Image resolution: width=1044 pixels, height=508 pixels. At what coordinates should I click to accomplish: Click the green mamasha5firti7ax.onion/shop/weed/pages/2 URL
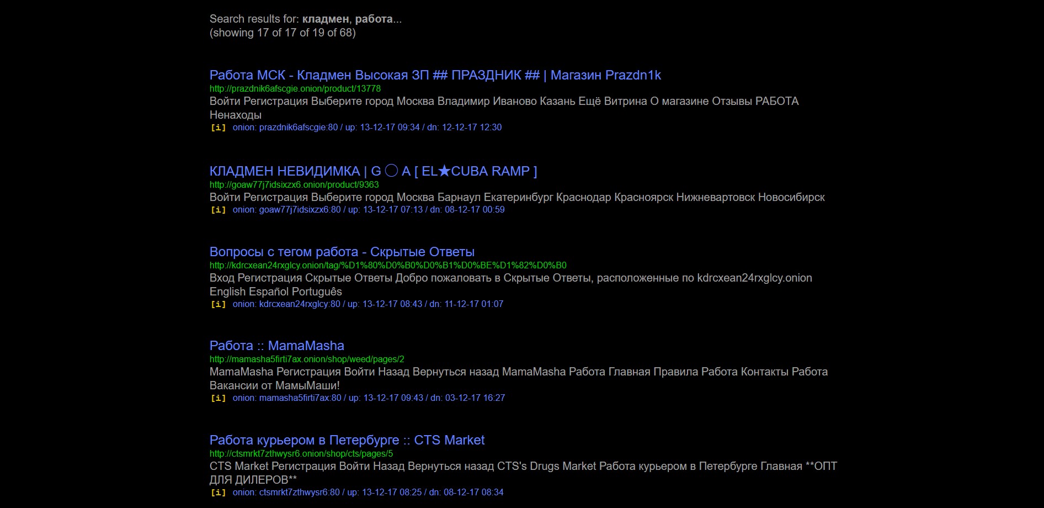(307, 359)
